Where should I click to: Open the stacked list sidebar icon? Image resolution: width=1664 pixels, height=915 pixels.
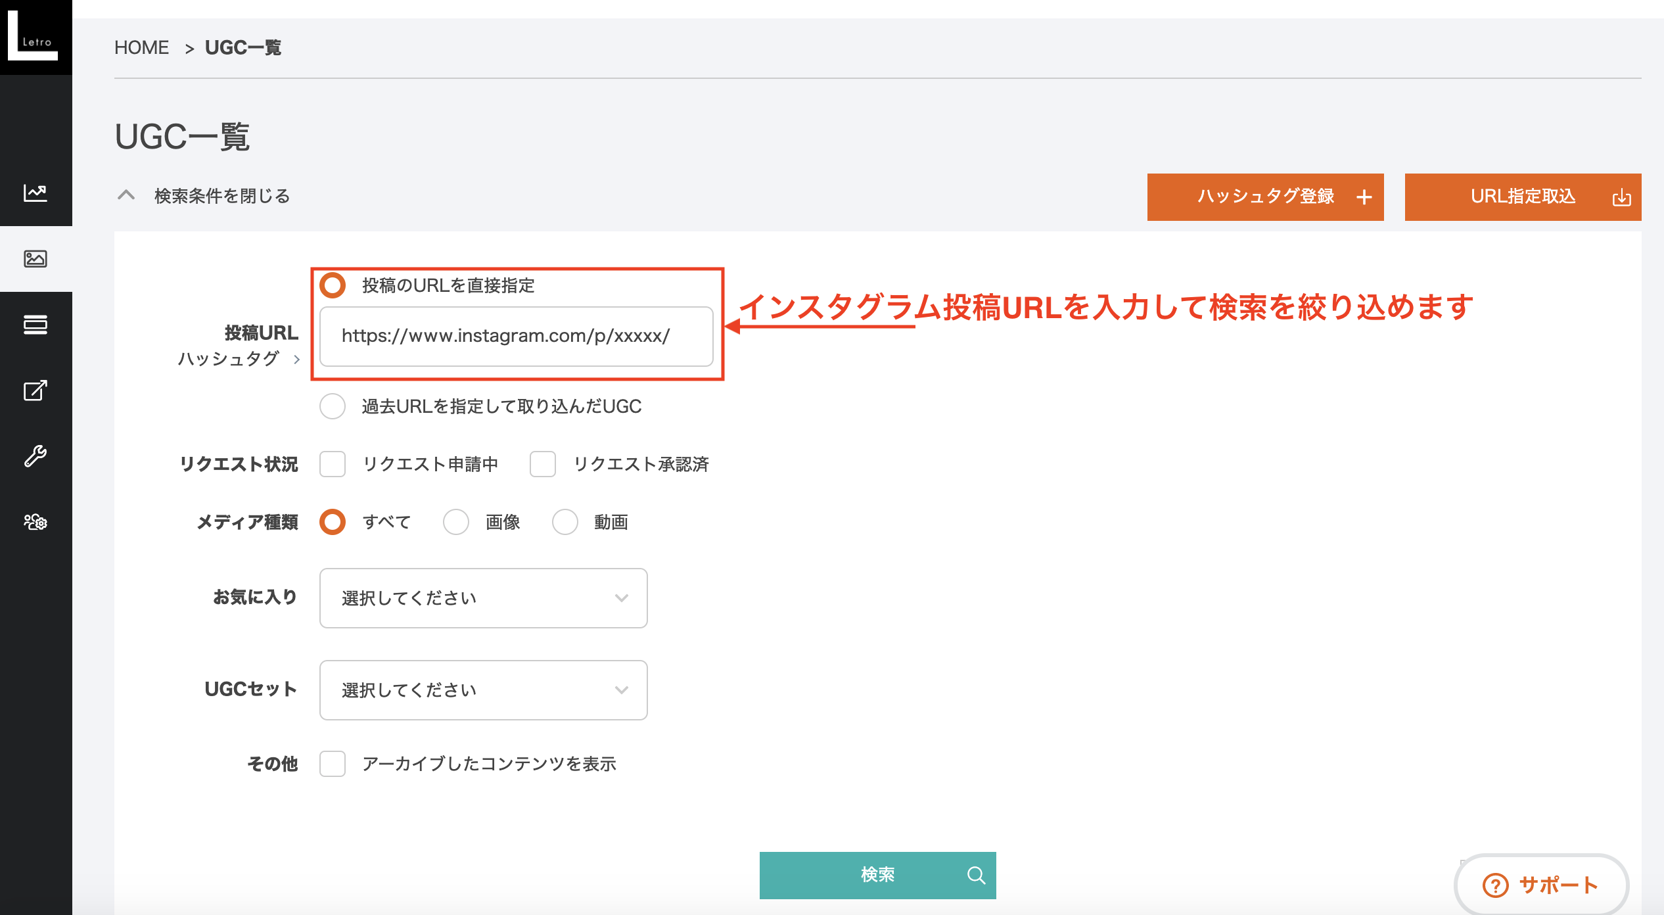pyautogui.click(x=35, y=325)
